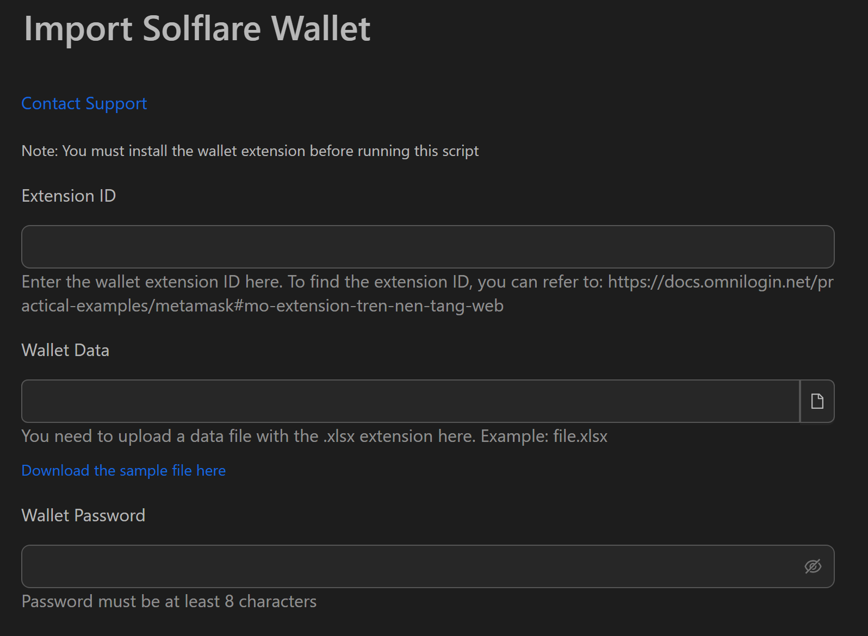
Task: Focus the Extension ID input field
Action: coord(427,247)
